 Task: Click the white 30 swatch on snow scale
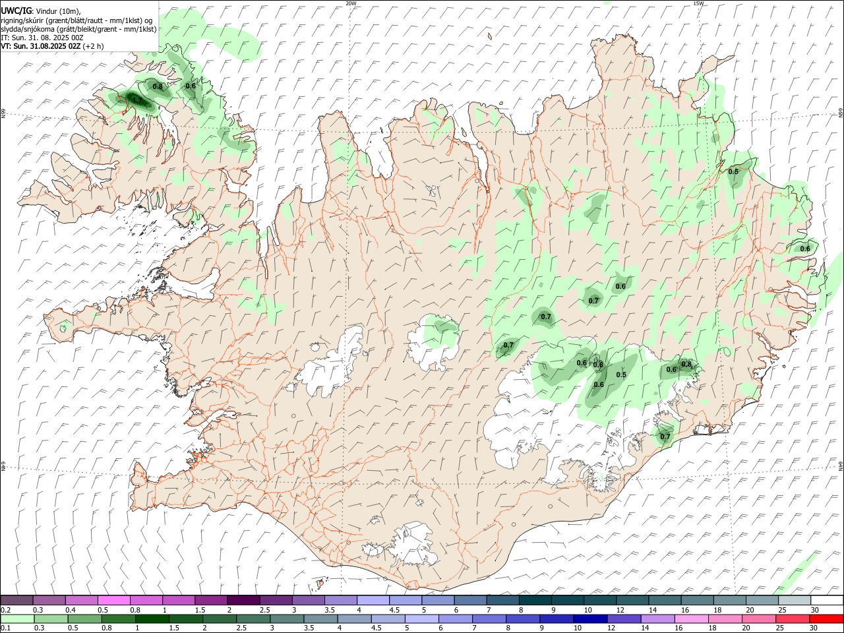(x=827, y=600)
